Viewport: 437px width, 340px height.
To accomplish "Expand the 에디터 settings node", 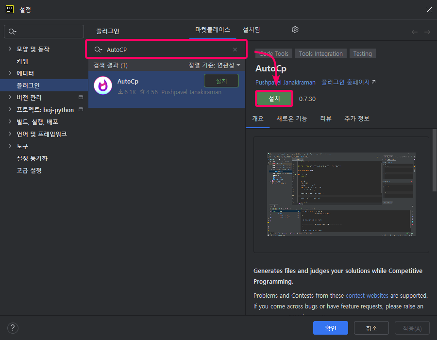I will coord(10,73).
